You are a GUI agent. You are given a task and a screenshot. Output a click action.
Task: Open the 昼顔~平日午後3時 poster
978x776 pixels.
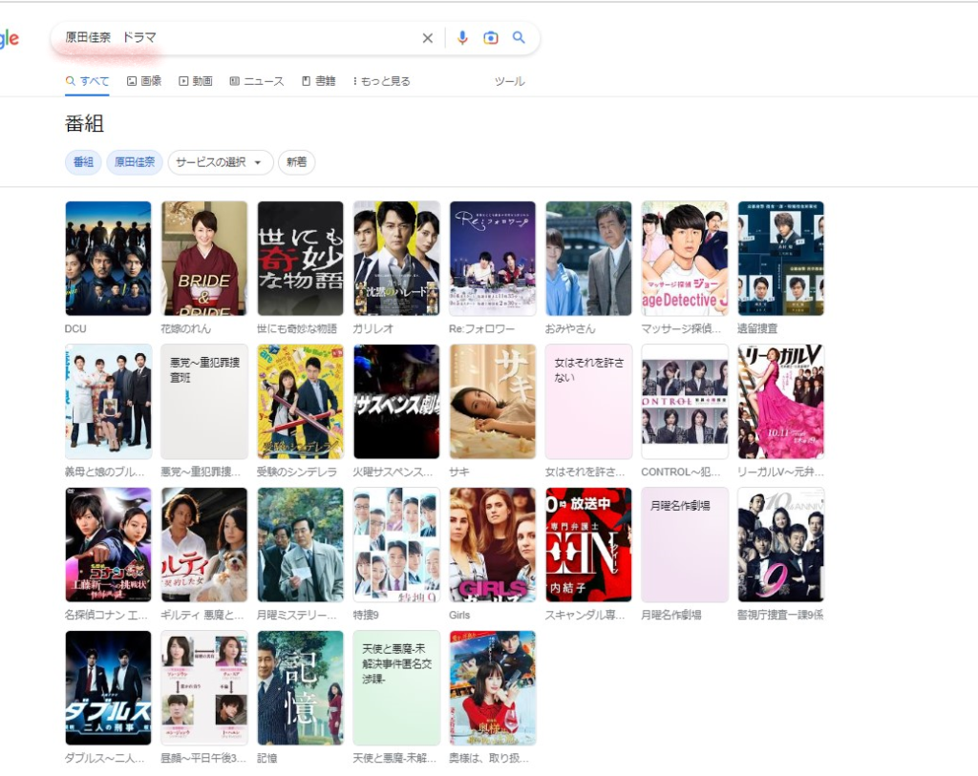(204, 688)
